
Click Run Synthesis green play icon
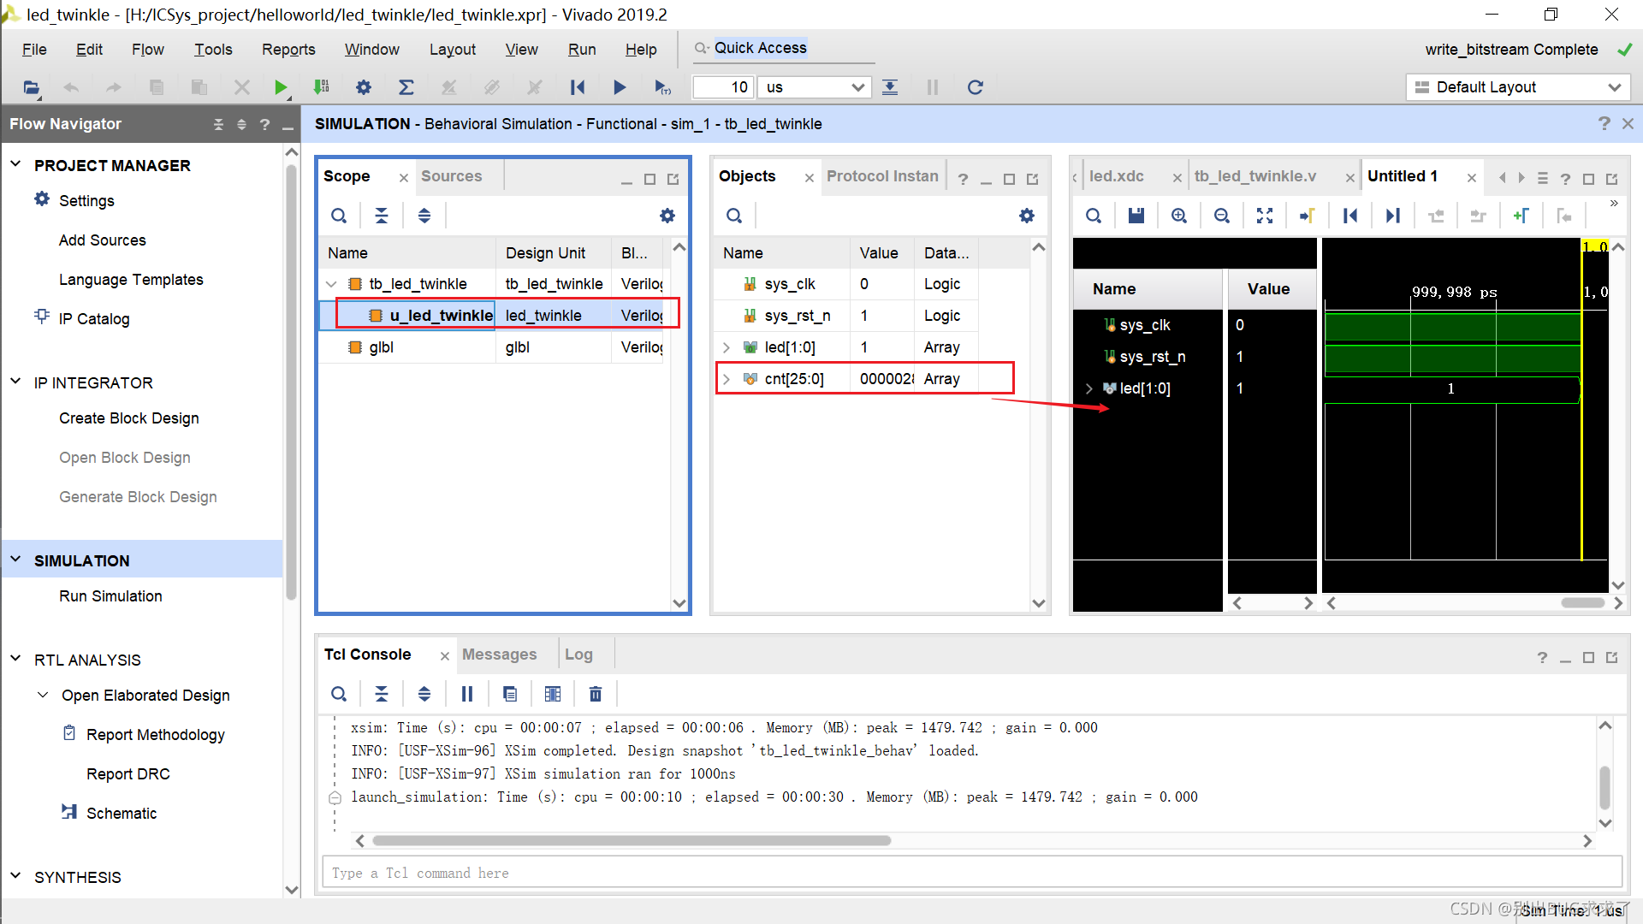(x=280, y=87)
